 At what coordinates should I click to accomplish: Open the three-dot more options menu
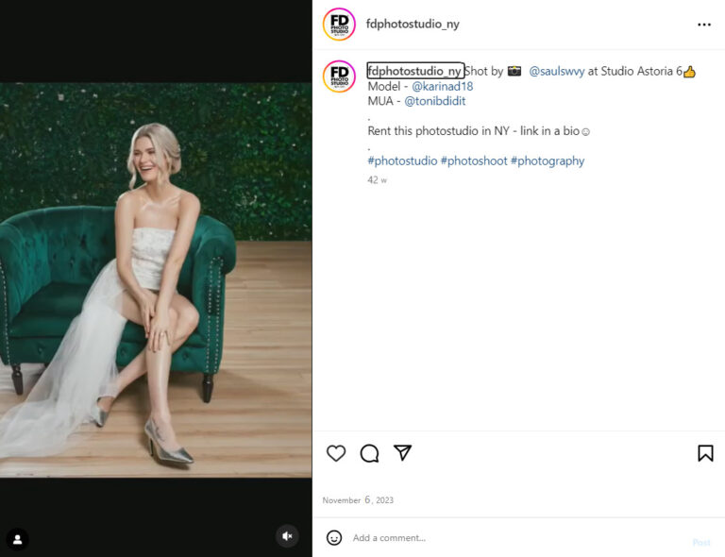(x=704, y=25)
